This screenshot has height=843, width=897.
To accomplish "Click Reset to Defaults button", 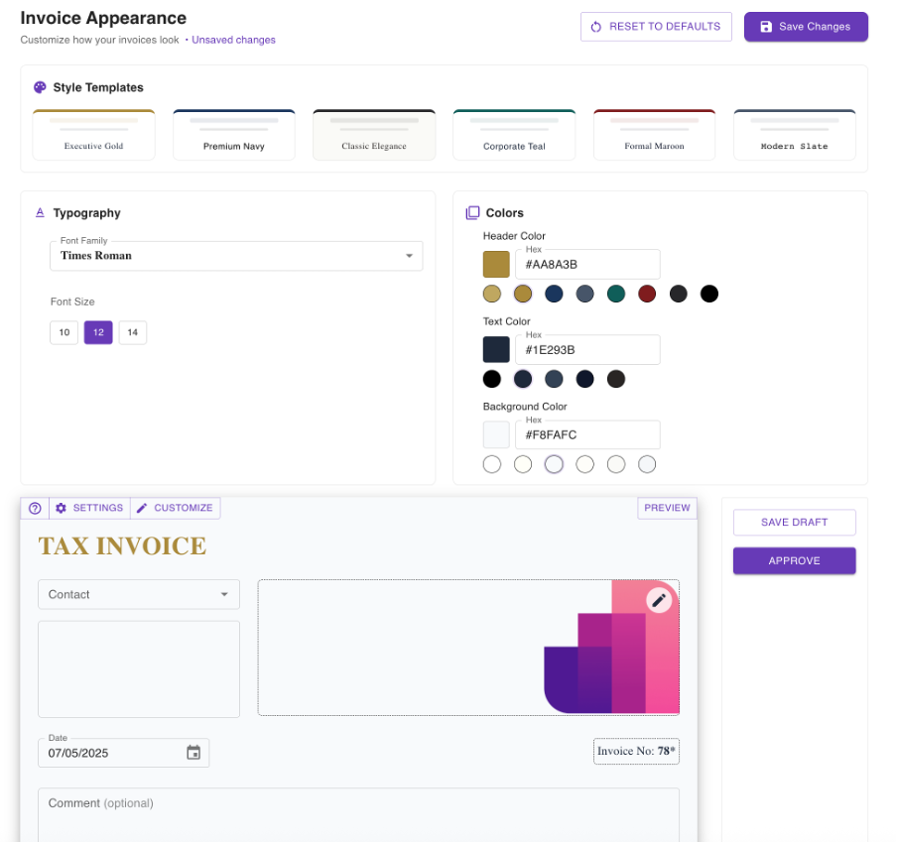I will point(656,27).
